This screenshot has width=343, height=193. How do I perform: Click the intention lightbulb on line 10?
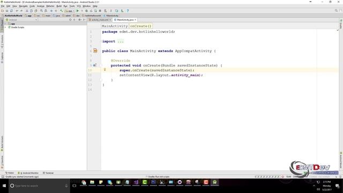[x=105, y=70]
